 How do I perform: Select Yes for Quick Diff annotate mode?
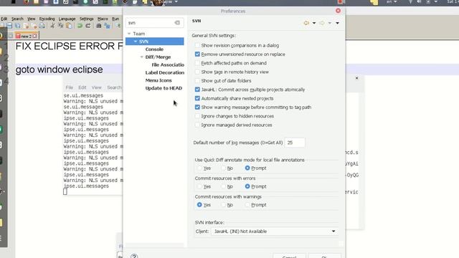coord(199,168)
